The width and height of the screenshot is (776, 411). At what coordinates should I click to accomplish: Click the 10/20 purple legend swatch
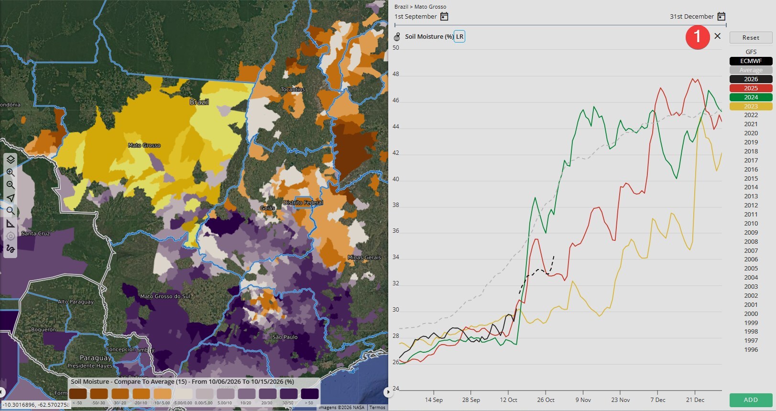tap(247, 394)
